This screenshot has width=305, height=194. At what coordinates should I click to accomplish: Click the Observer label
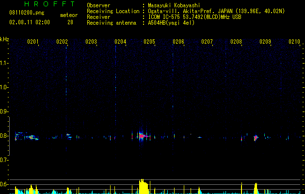pyautogui.click(x=98, y=5)
